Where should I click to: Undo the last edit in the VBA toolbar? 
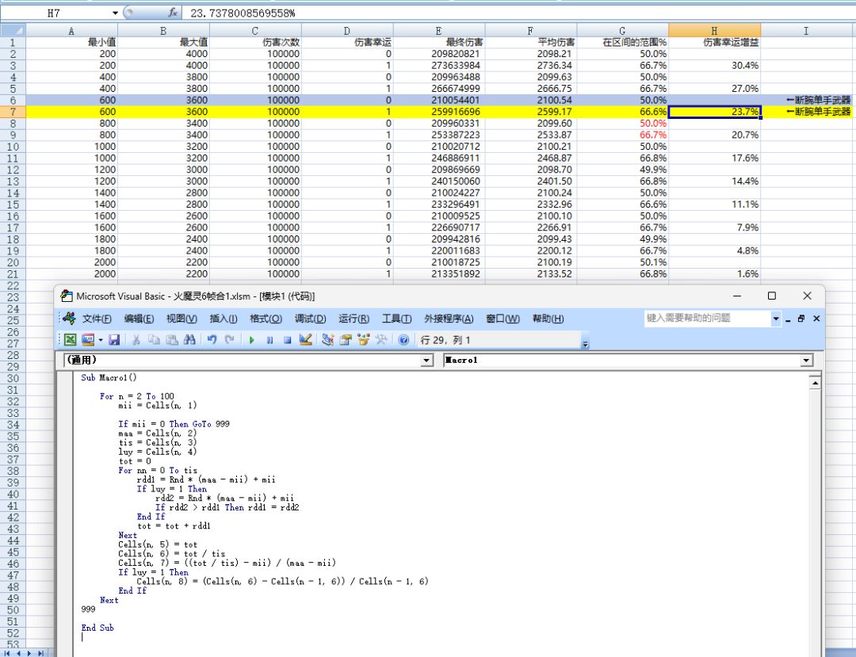point(212,340)
